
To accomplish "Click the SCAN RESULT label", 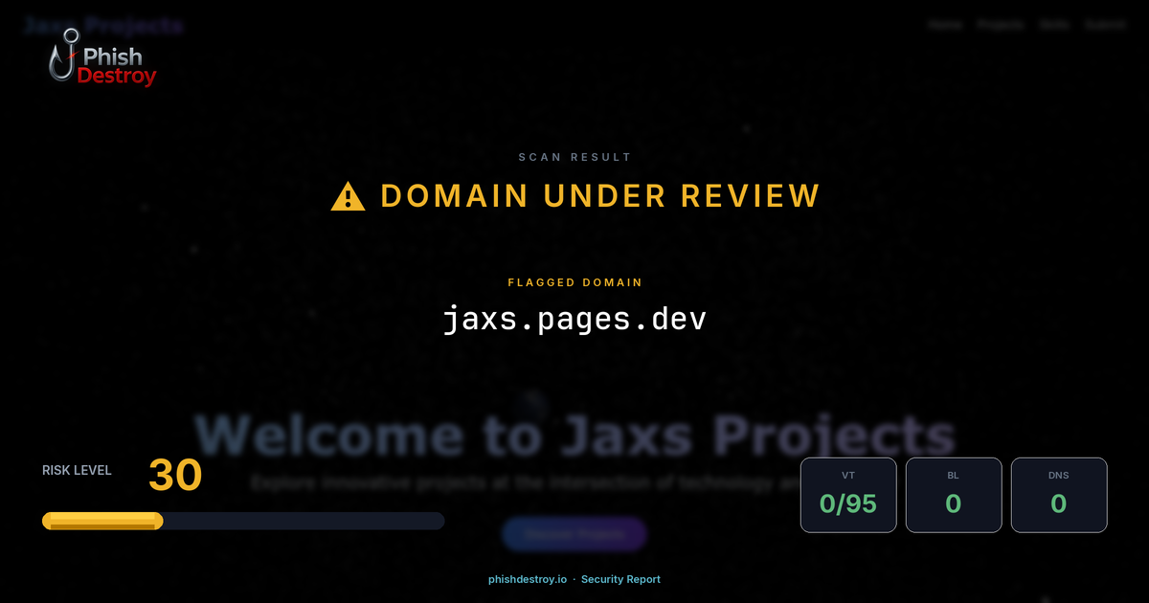I will tap(574, 157).
